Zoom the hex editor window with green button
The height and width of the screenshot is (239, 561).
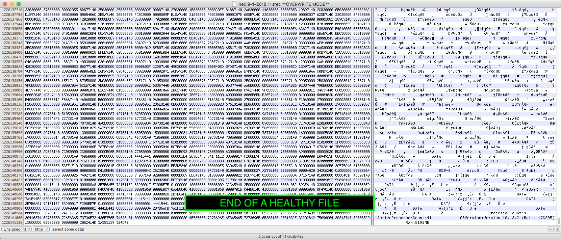pyautogui.click(x=18, y=4)
